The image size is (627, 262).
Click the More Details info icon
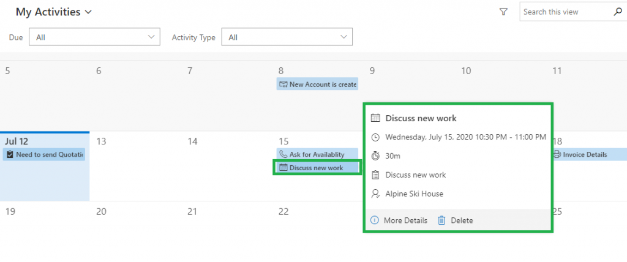coord(375,220)
